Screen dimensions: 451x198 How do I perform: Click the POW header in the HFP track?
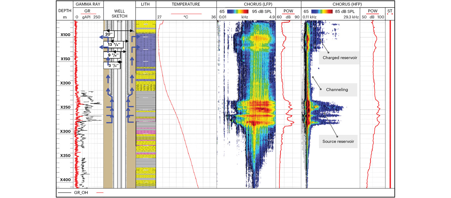coord(373,11)
